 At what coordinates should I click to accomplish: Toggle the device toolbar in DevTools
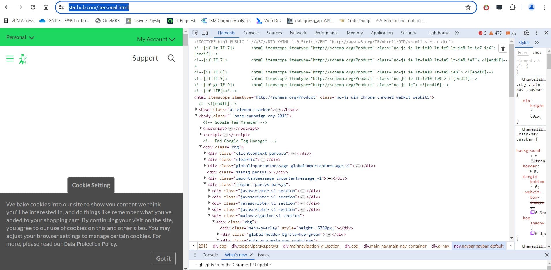click(205, 33)
